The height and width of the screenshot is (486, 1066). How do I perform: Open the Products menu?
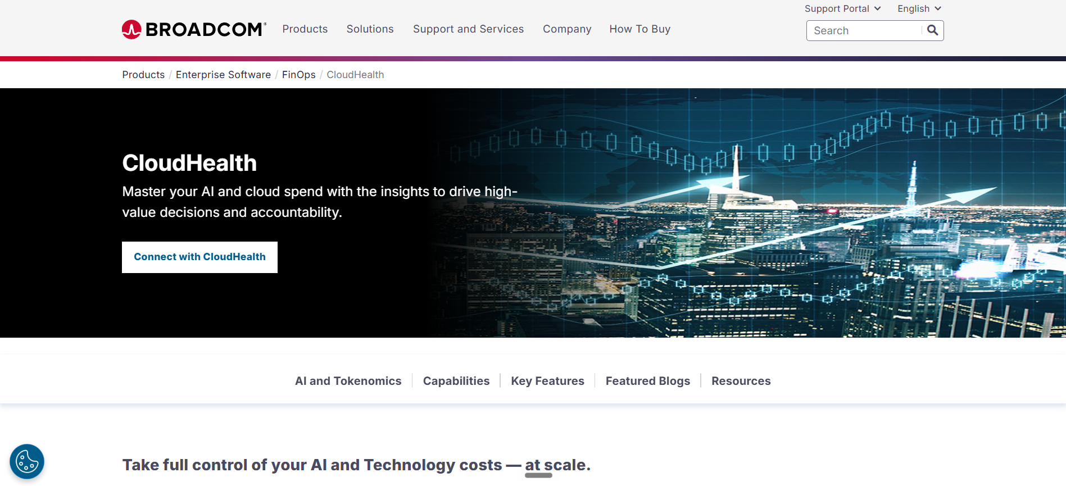coord(305,29)
